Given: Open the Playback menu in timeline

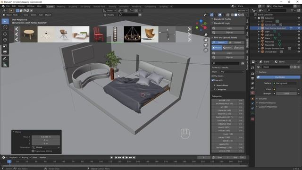Looking at the screenshot, I should (x=15, y=157).
